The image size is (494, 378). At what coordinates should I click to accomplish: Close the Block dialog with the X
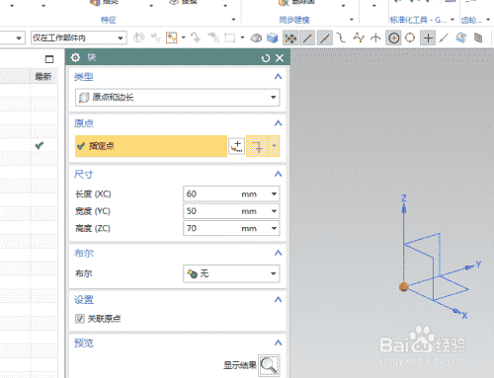[280, 58]
